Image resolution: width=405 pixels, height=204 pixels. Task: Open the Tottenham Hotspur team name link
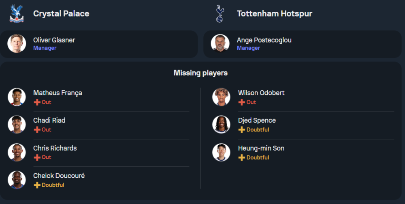click(274, 13)
